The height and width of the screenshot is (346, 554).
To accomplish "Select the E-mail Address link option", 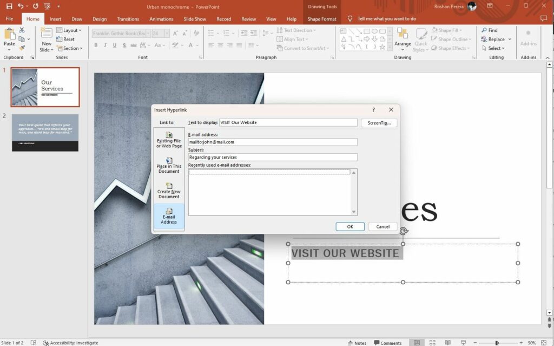I will tap(169, 216).
